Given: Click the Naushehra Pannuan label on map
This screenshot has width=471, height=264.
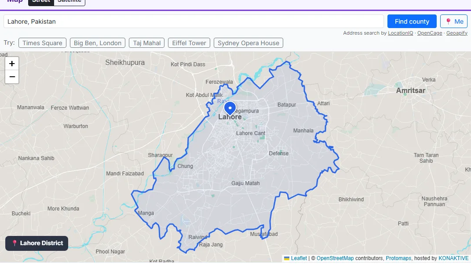Looking at the screenshot, I should 434,201.
